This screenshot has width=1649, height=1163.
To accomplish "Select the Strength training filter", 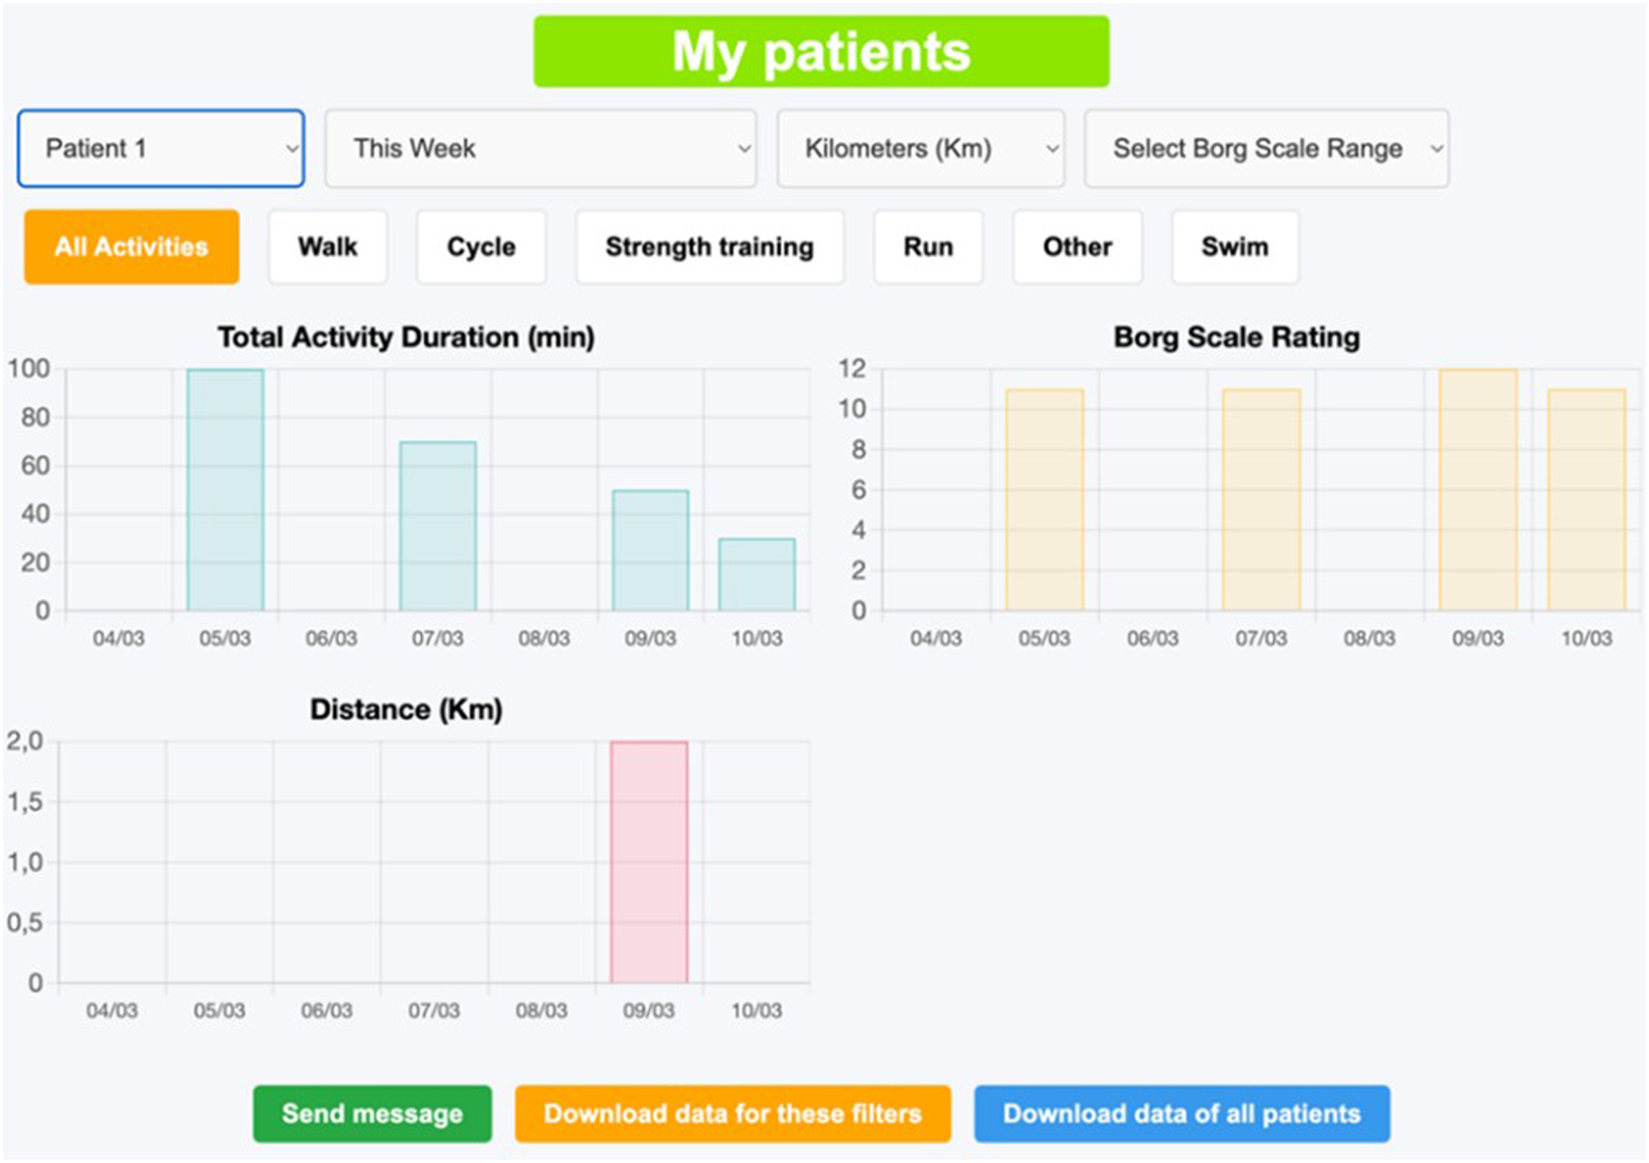I will coord(708,246).
